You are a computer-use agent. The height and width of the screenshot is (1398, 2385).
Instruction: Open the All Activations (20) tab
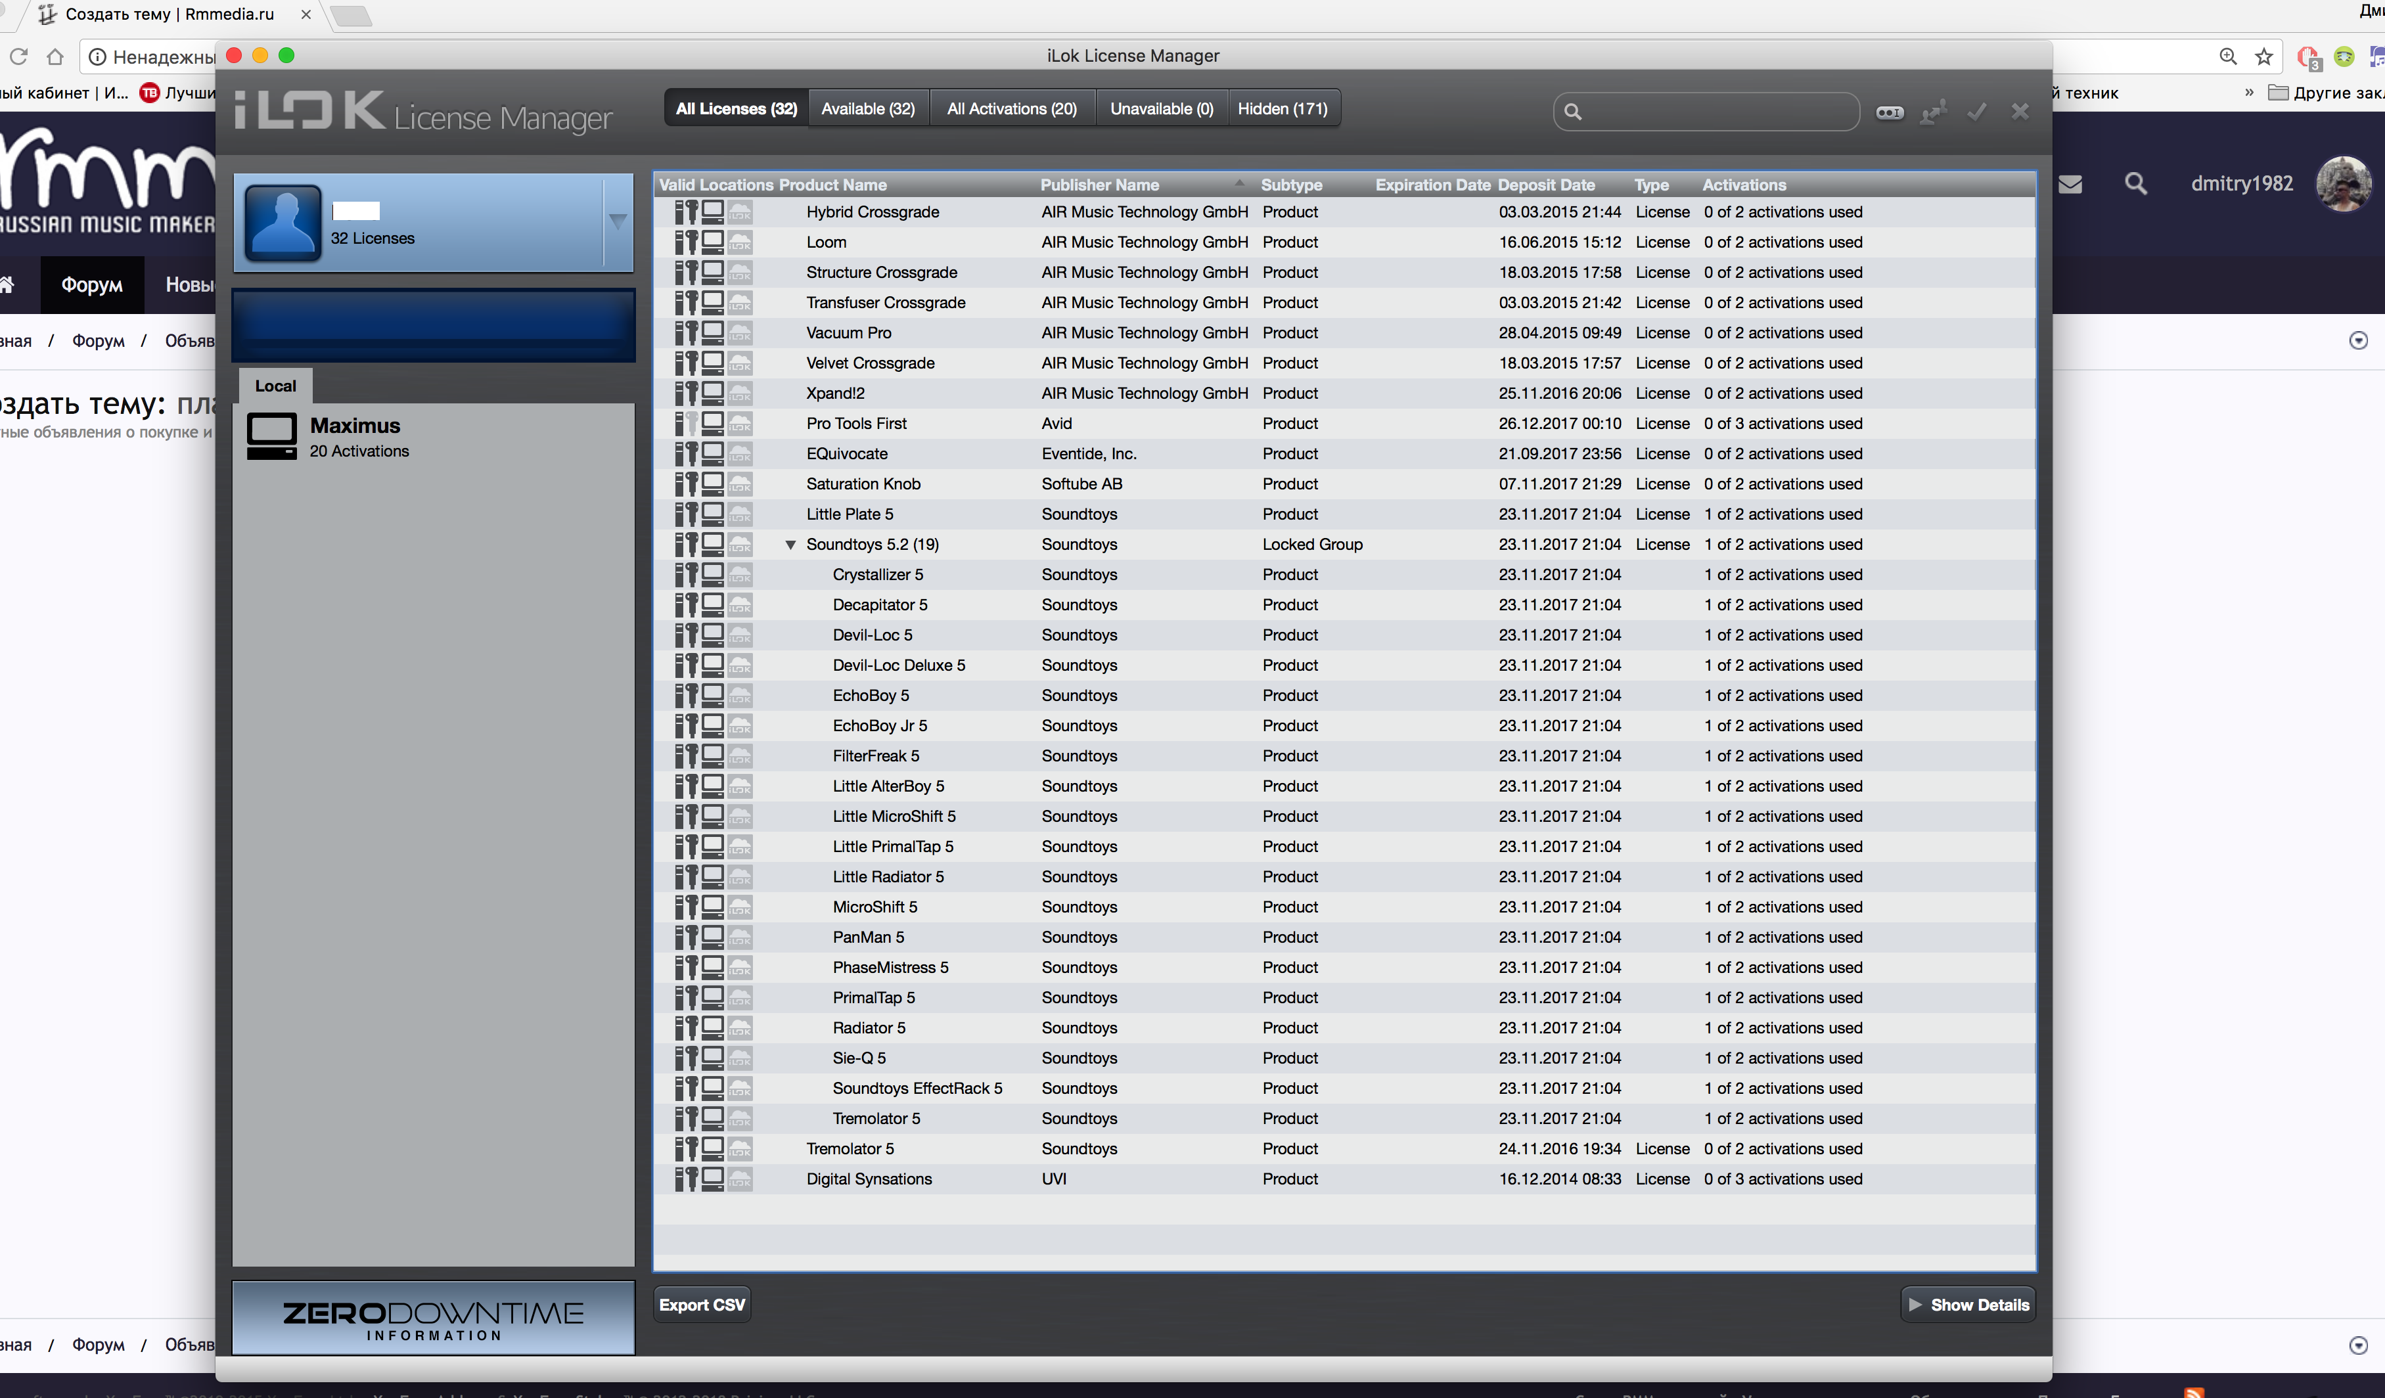pyautogui.click(x=1012, y=109)
